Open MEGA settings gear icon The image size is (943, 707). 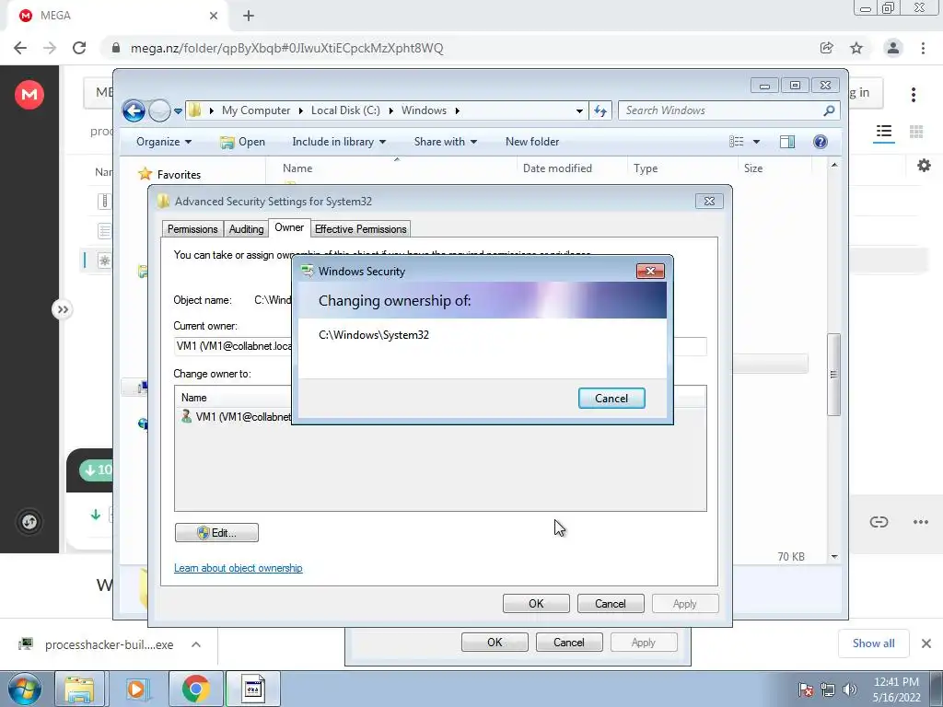(924, 166)
